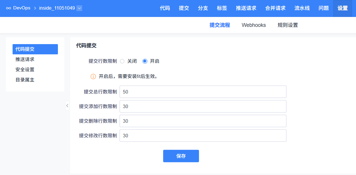This screenshot has width=356, height=175.
Task: Focus the 提交总行数限制 input field
Action: tap(203, 92)
